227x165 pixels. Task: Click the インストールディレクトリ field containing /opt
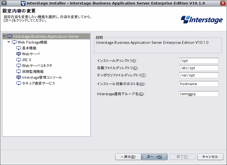pos(199,61)
